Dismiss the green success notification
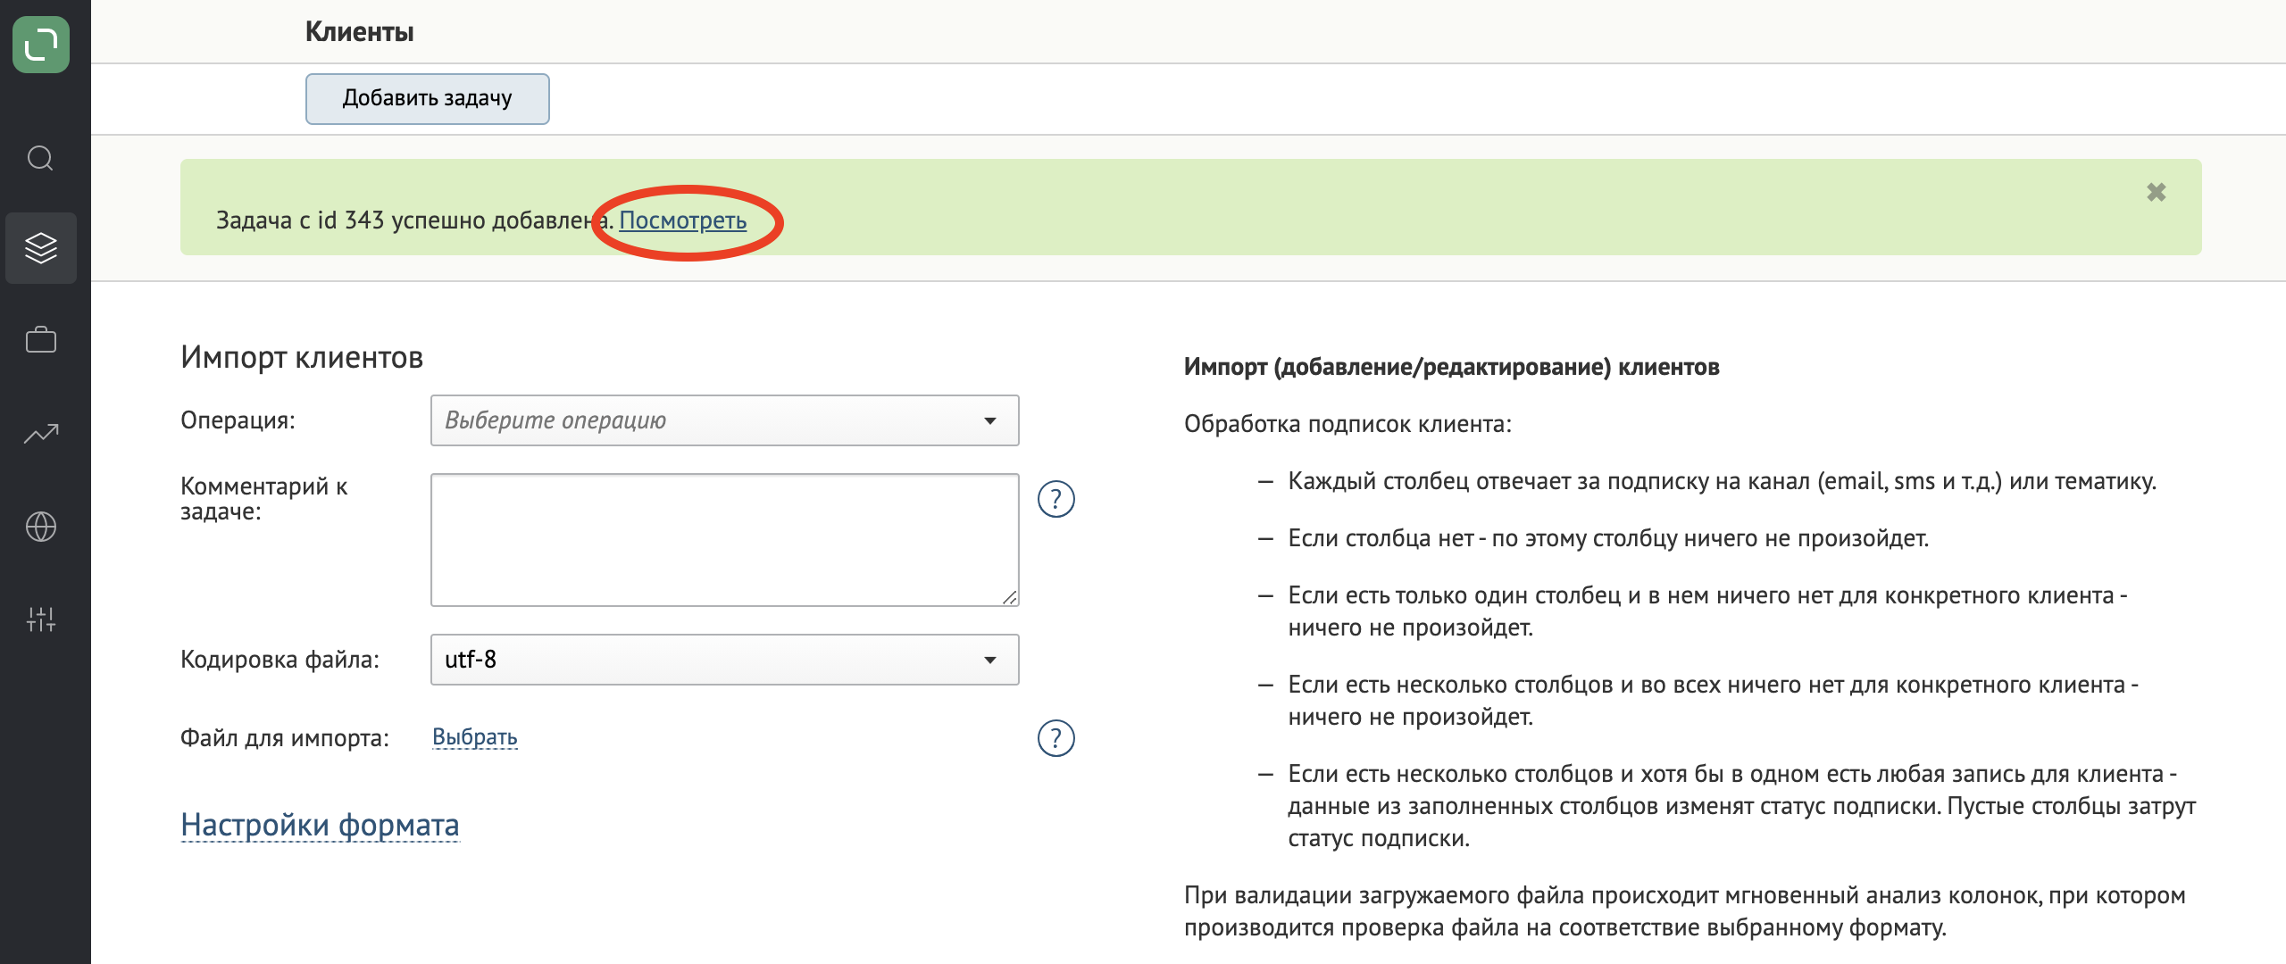This screenshot has width=2286, height=964. tap(2157, 192)
